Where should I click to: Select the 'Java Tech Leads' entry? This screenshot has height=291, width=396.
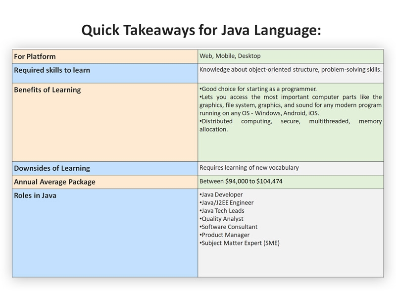[x=223, y=211]
